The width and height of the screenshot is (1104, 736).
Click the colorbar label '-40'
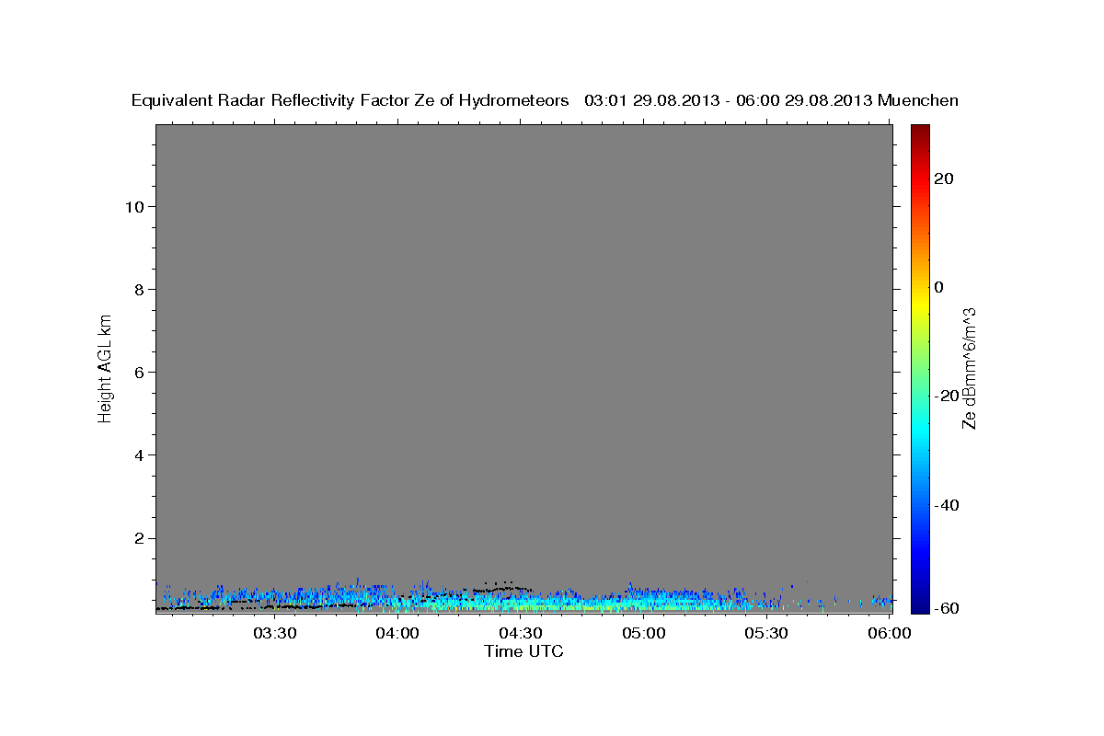948,505
